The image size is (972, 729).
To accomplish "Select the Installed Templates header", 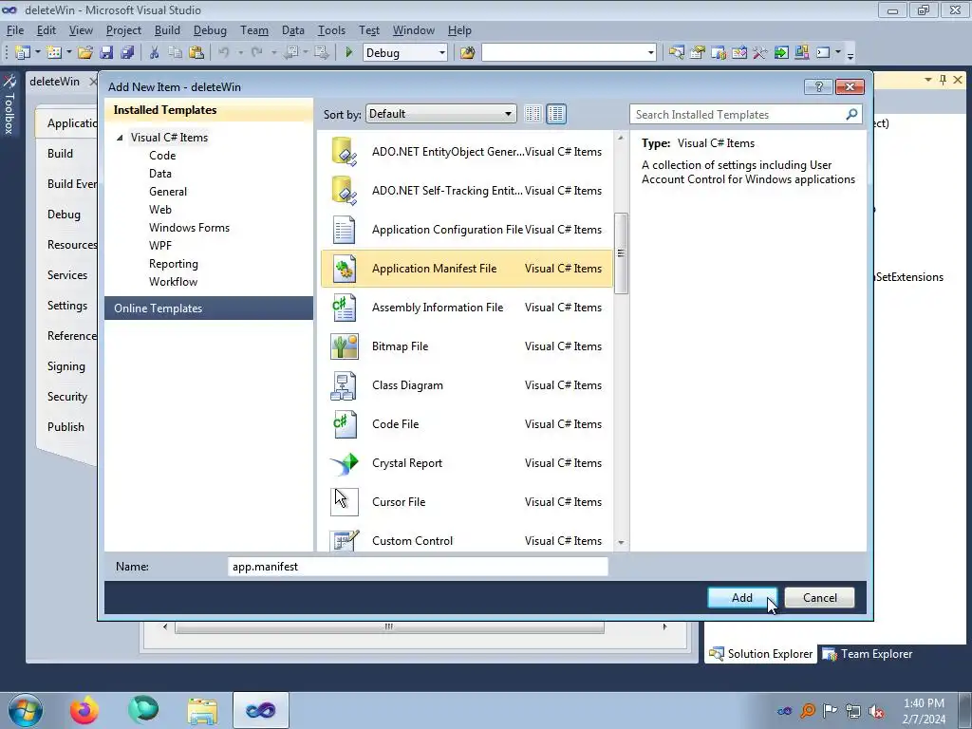I will tap(209, 110).
